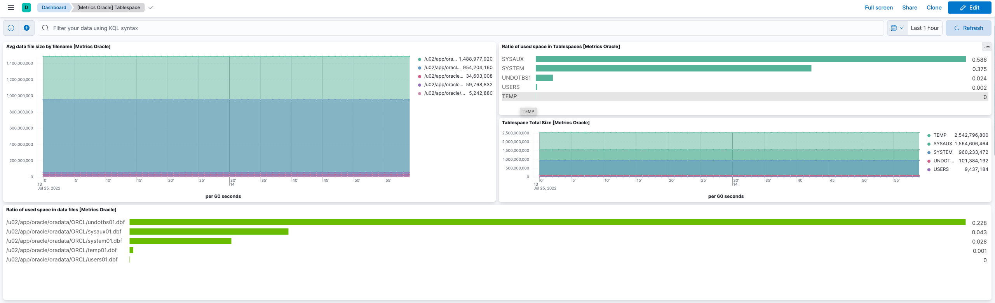Image resolution: width=995 pixels, height=303 pixels.
Task: Go to the Dashboard breadcrumb
Action: (x=54, y=7)
